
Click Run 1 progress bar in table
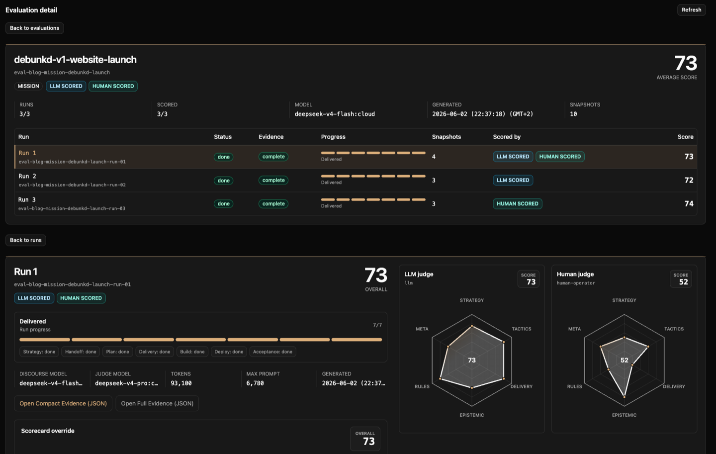pos(373,153)
